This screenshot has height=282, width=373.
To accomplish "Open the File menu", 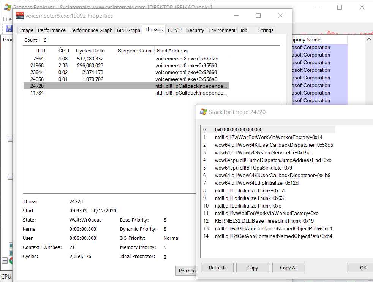I will pyautogui.click(x=7, y=19).
